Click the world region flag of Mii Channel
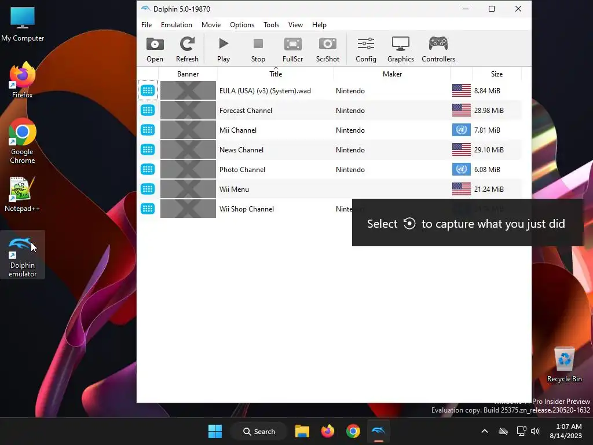Screen dimensions: 593x445 (462, 130)
